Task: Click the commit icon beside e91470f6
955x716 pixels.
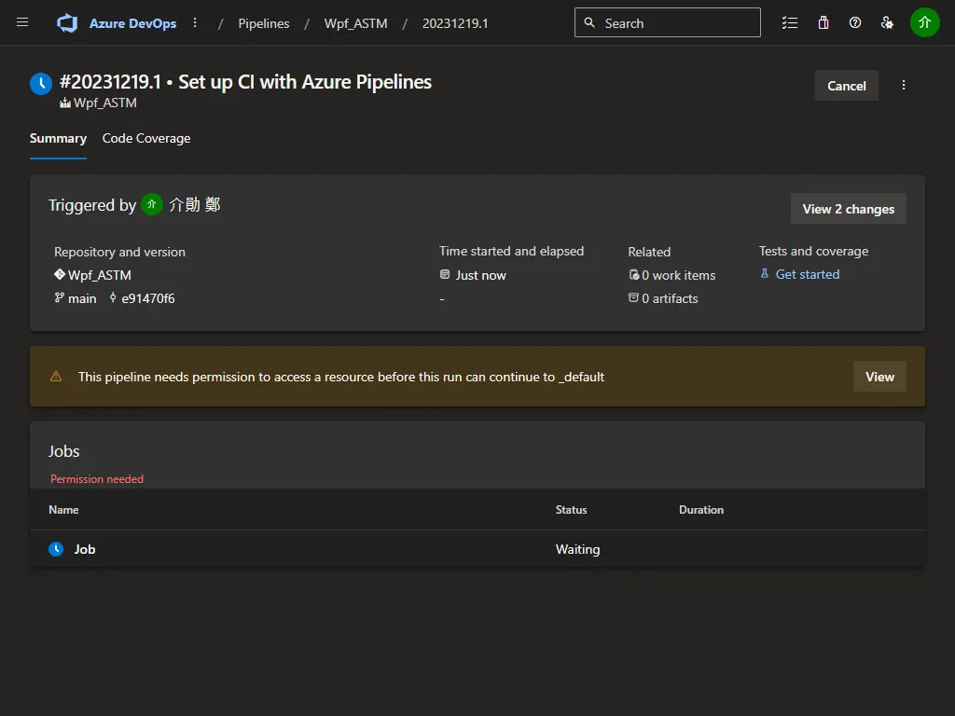Action: coord(113,297)
